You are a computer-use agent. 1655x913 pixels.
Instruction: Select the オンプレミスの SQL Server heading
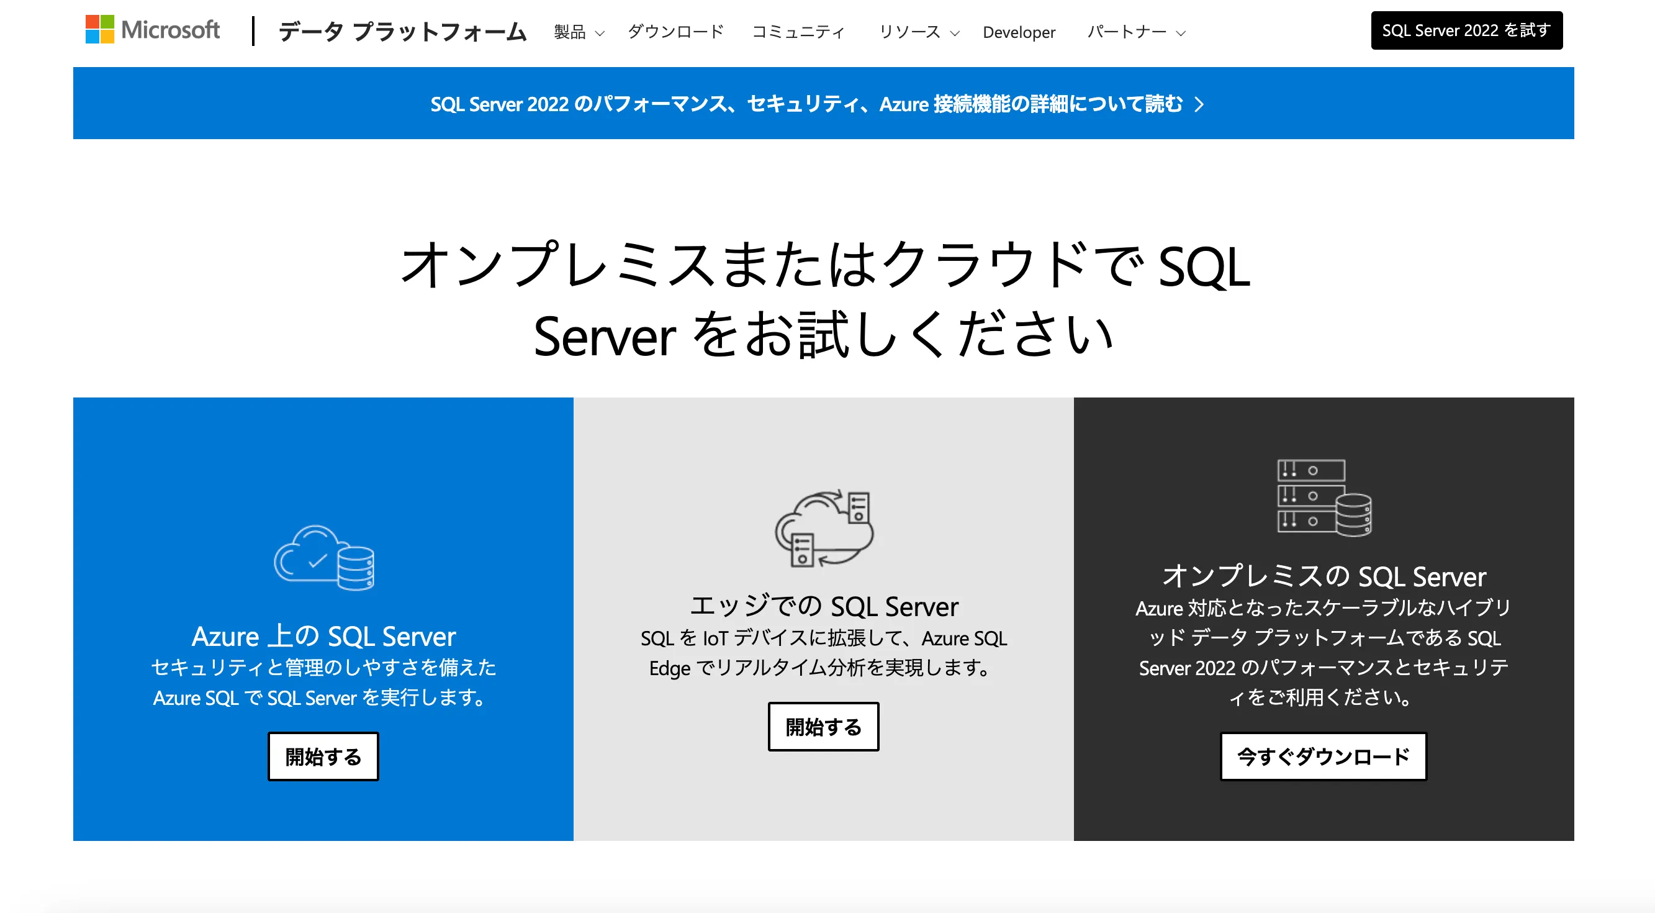1324,577
